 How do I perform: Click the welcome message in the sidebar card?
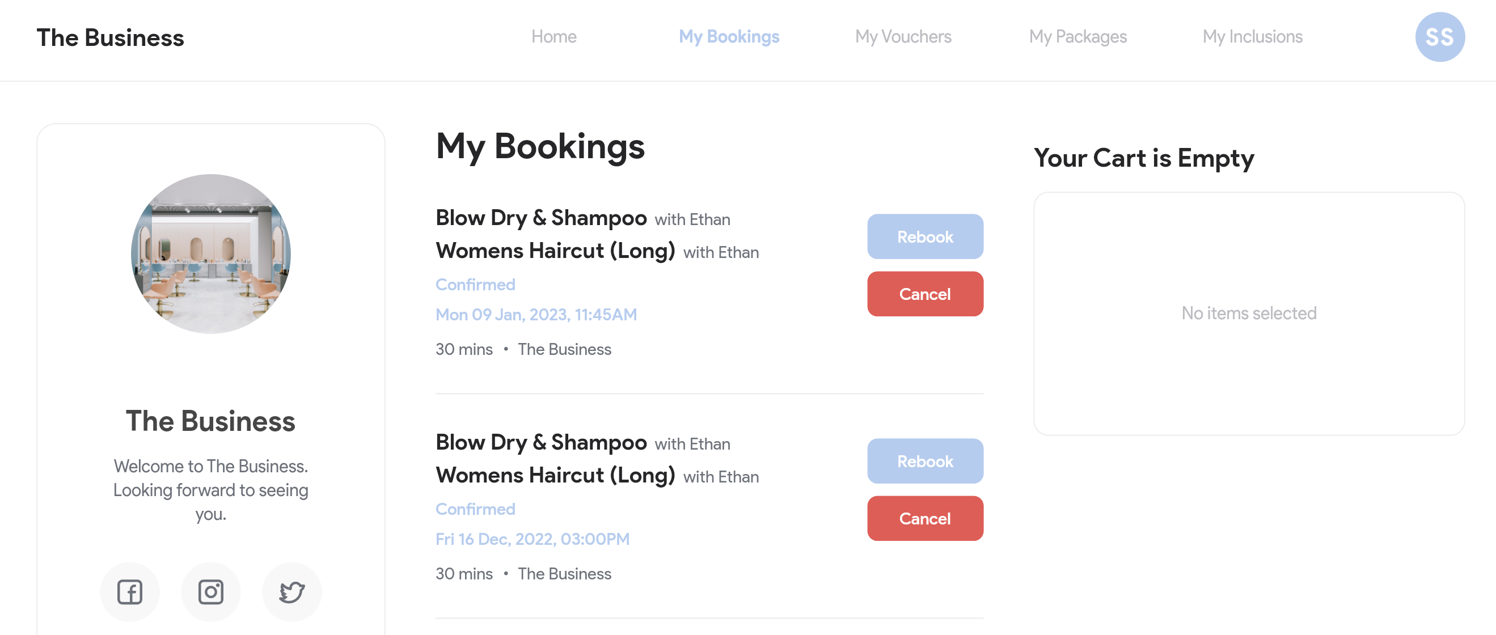coord(211,490)
